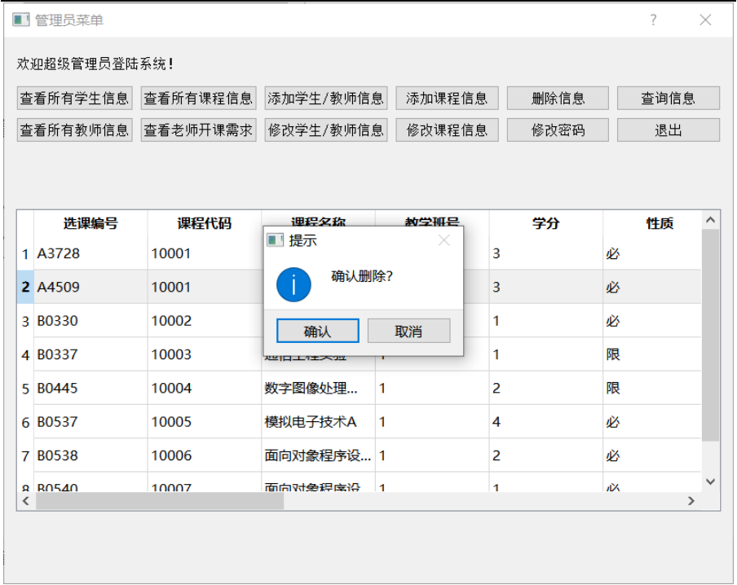Click cell B0538
This screenshot has height=585, width=737.
(x=90, y=455)
